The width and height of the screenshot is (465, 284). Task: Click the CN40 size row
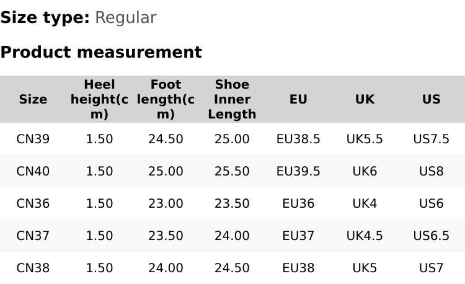pos(33,171)
